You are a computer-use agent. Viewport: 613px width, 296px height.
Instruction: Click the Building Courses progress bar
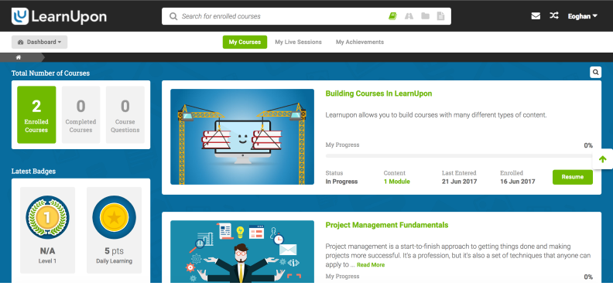click(x=459, y=156)
